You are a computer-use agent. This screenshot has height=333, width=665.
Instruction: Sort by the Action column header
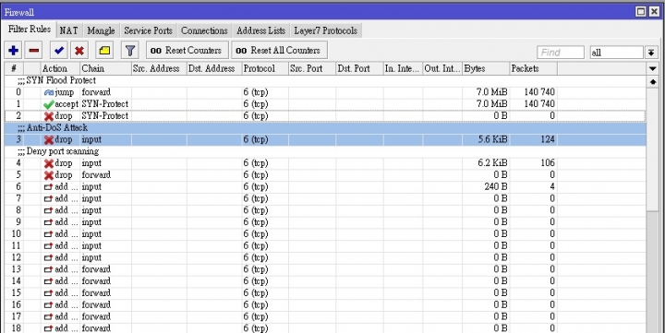(x=60, y=68)
